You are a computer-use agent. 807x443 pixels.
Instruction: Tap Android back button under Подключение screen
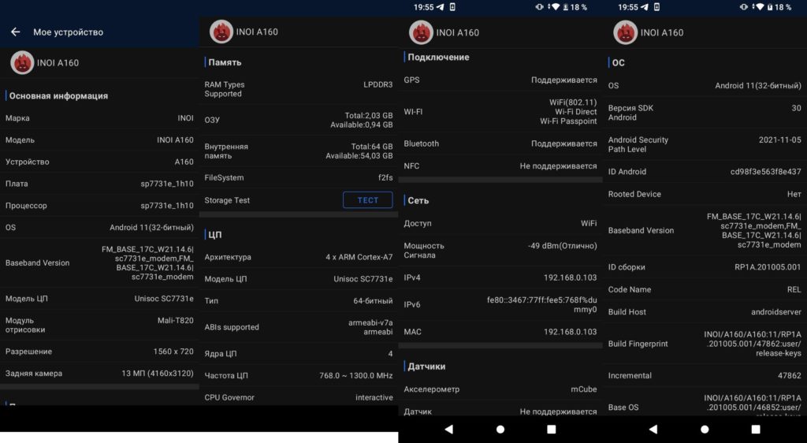[448, 429]
